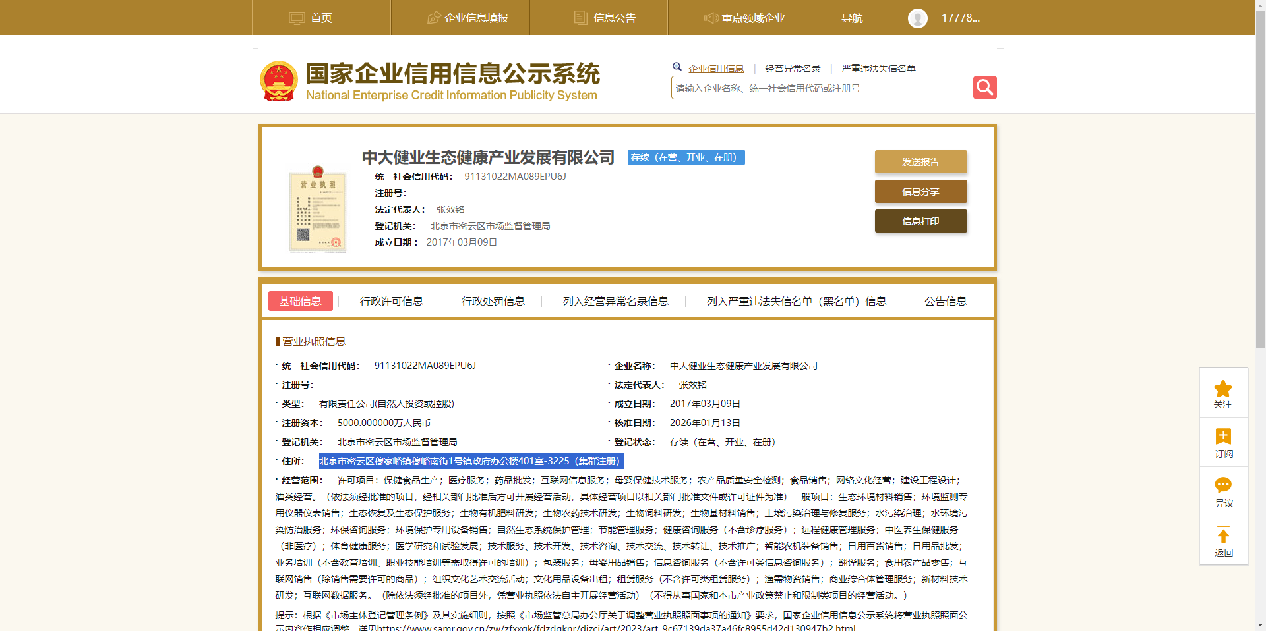Viewport: 1266px width, 631px height.
Task: Select the 经营异常名录 search category
Action: pos(793,69)
